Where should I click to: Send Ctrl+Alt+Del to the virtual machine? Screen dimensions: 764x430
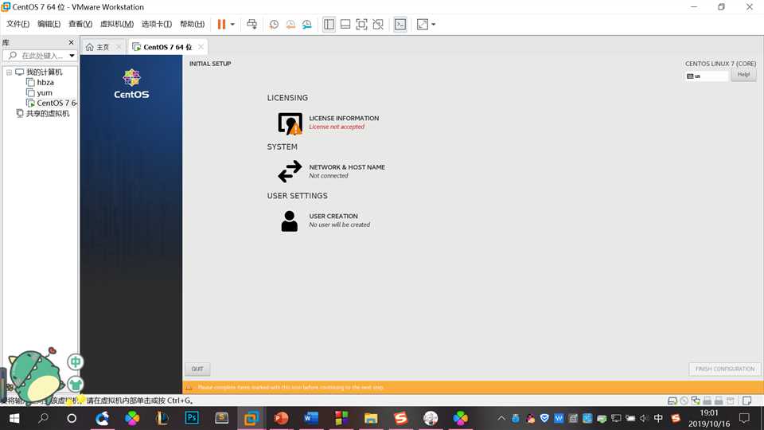pyautogui.click(x=252, y=25)
